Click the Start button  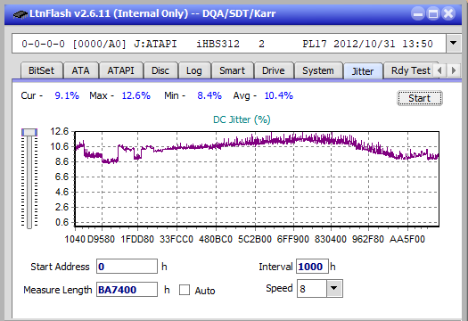(420, 98)
